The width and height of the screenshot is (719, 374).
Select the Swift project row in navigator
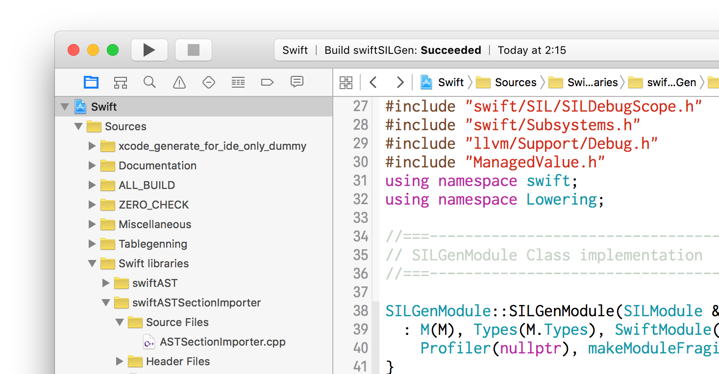[194, 107]
